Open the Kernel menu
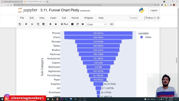This screenshot has width=179, height=101. 75,18
